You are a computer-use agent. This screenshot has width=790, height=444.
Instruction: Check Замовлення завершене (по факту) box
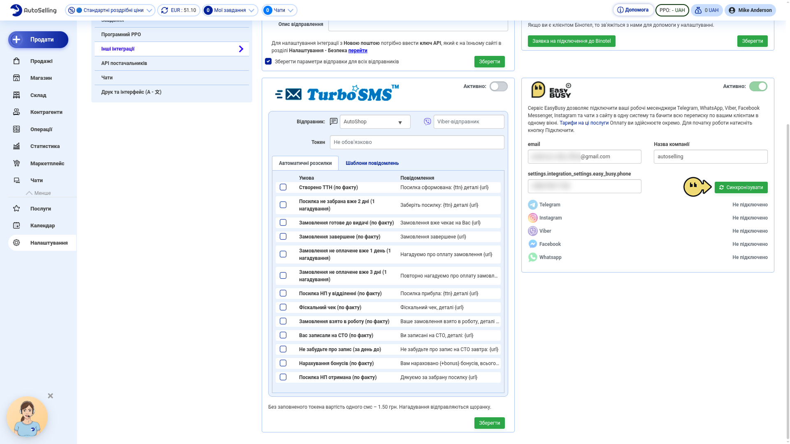[283, 236]
